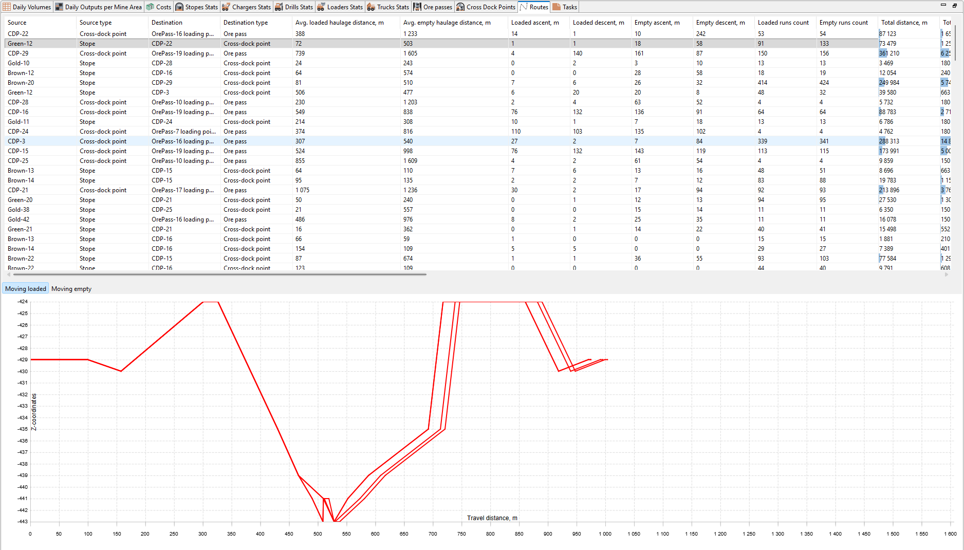Open the Trucks Stats tab
The width and height of the screenshot is (964, 550).
point(388,7)
